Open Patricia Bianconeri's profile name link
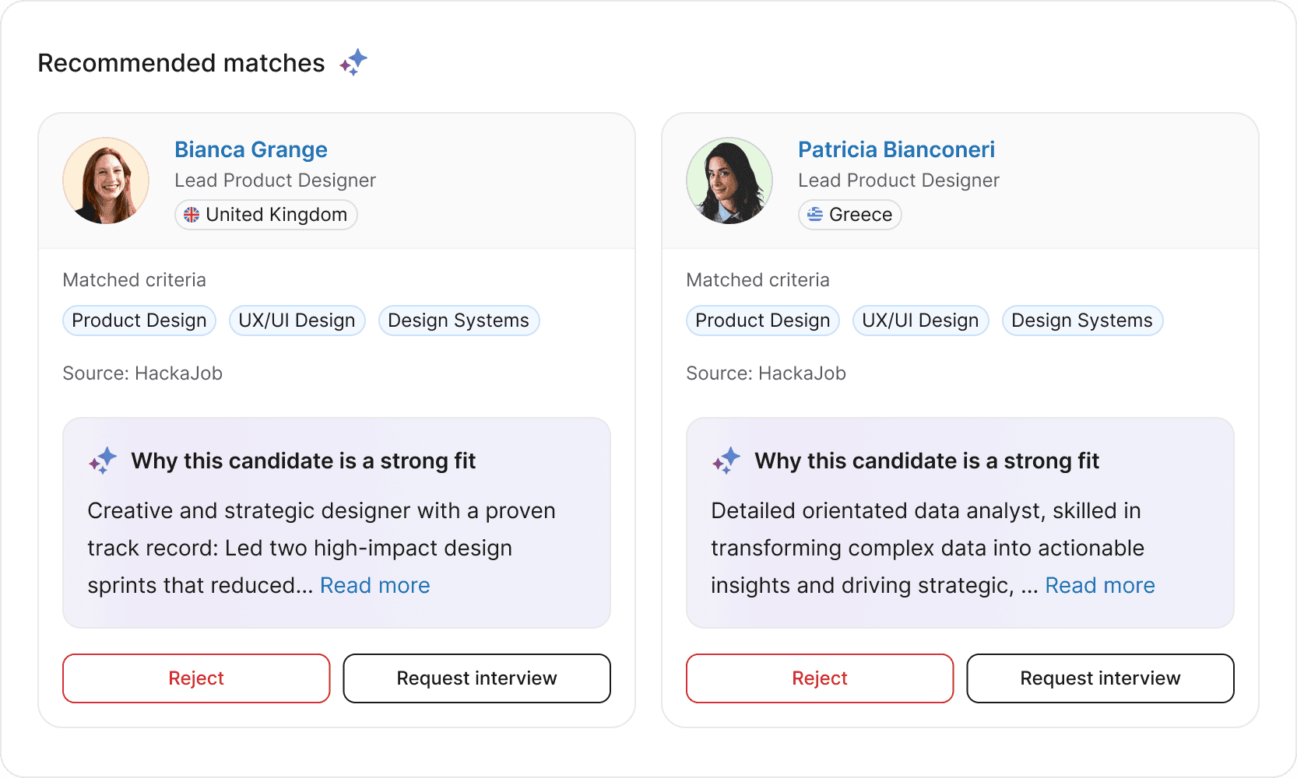The image size is (1297, 778). [896, 149]
